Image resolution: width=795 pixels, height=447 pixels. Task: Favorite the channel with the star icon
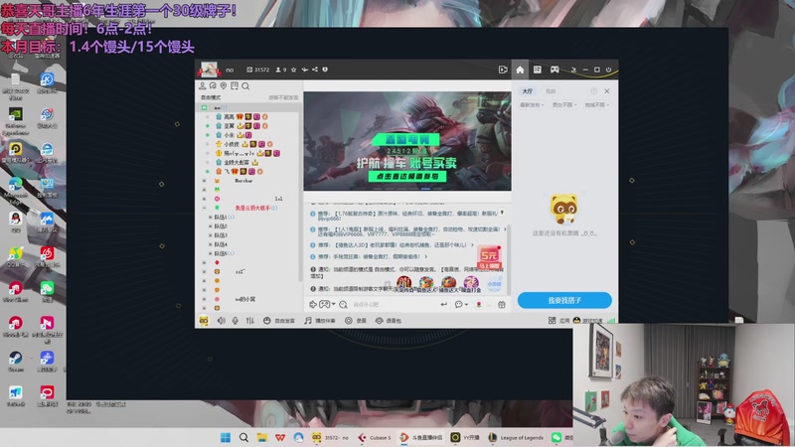tap(293, 70)
